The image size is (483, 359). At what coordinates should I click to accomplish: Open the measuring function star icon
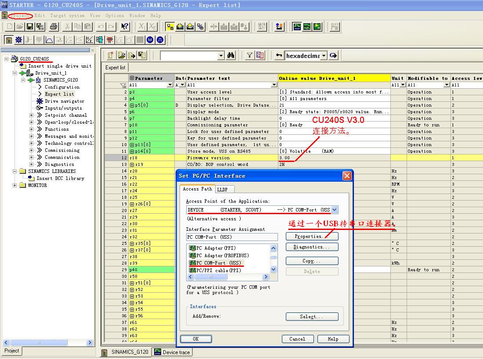pyautogui.click(x=317, y=27)
